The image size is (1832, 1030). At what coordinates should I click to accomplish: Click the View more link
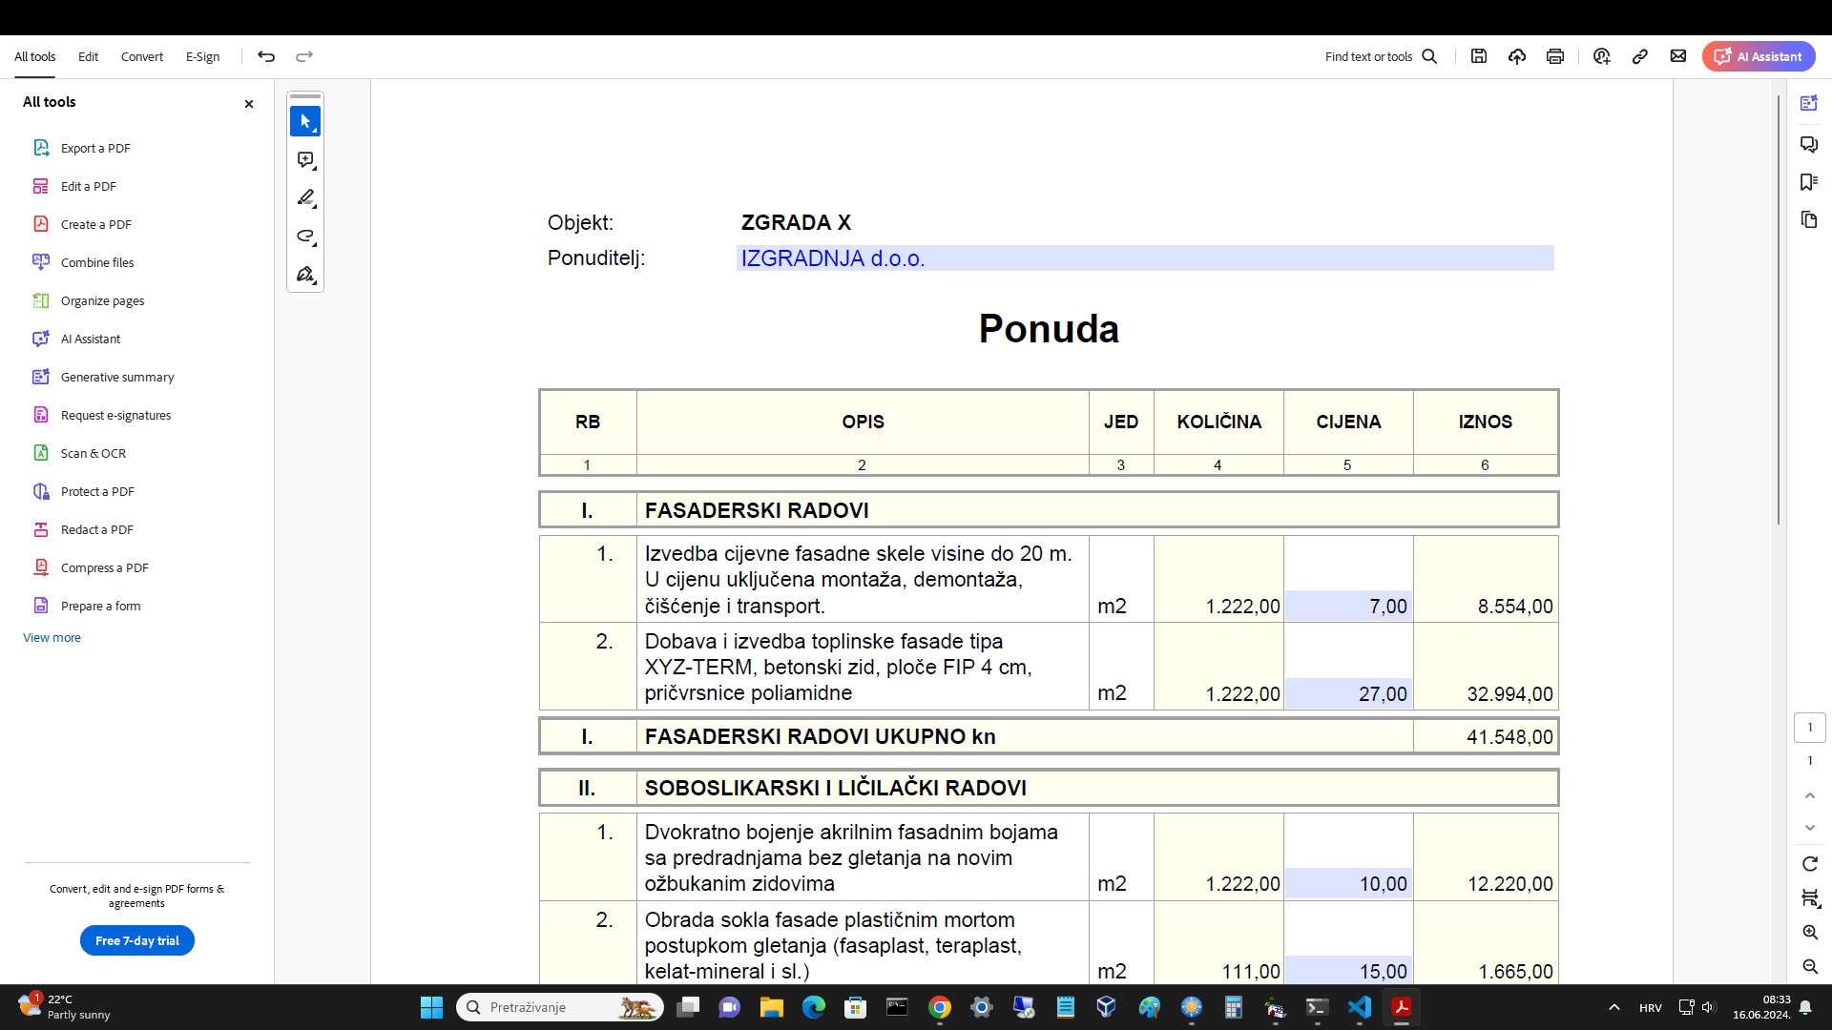pos(52,637)
